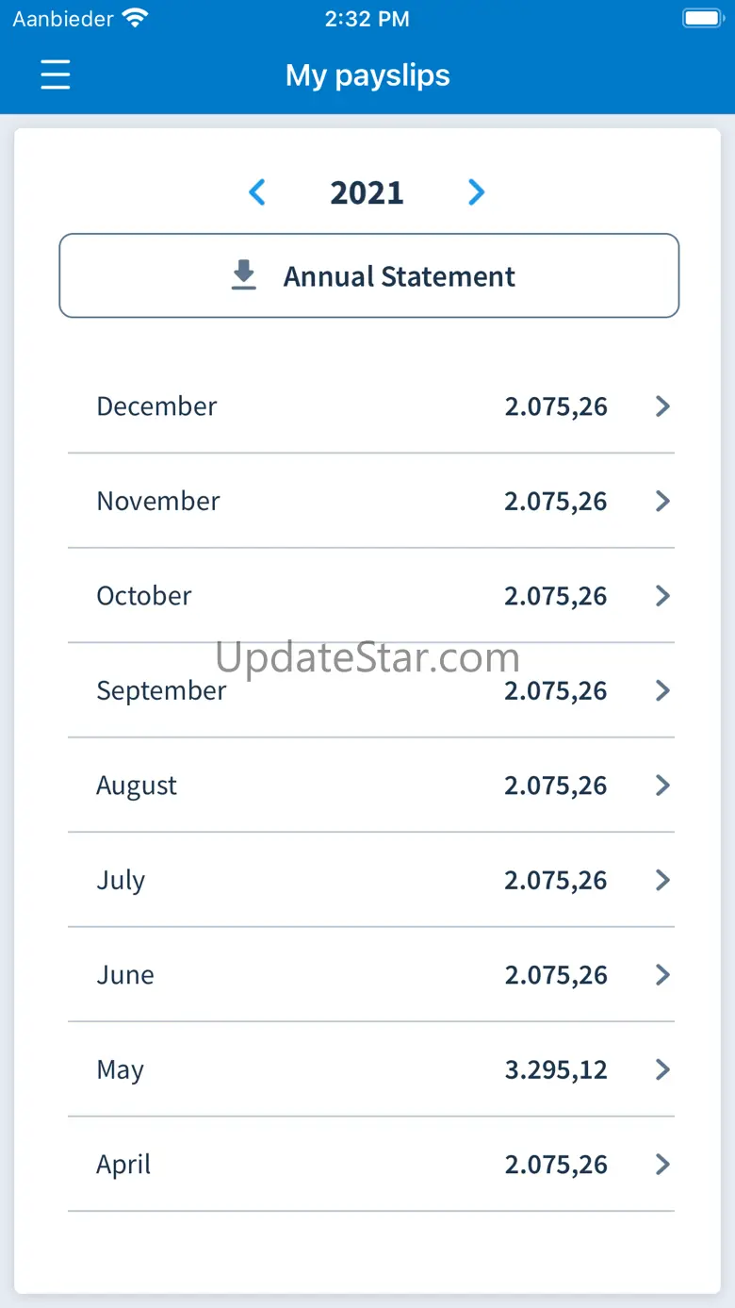735x1308 pixels.
Task: Select the April payslip row label
Action: pos(123,1165)
